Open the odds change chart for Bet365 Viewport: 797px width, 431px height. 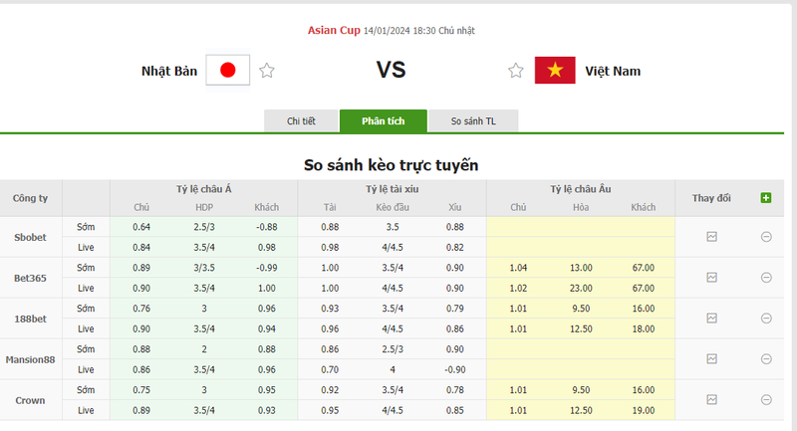pyautogui.click(x=711, y=278)
